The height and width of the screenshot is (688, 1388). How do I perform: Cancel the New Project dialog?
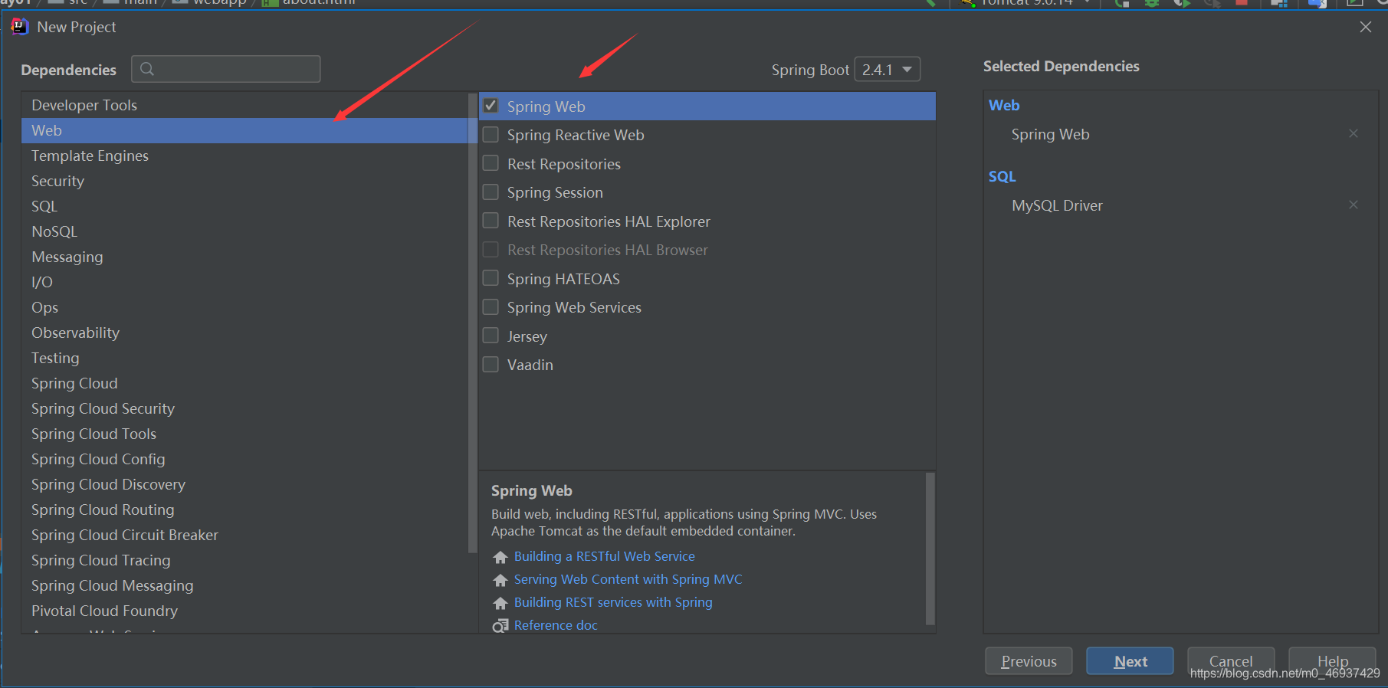point(1231,660)
